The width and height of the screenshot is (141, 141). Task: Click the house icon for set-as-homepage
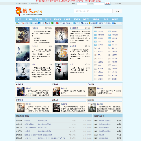pos(16,4)
